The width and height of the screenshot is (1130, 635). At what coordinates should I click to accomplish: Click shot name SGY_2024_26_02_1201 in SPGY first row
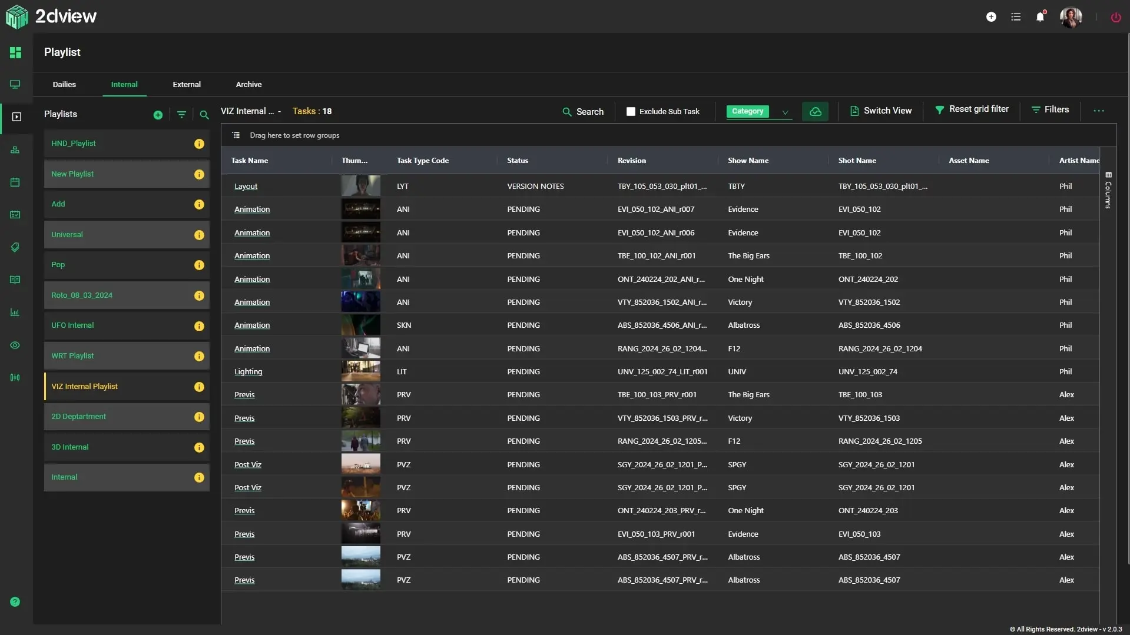click(x=876, y=465)
